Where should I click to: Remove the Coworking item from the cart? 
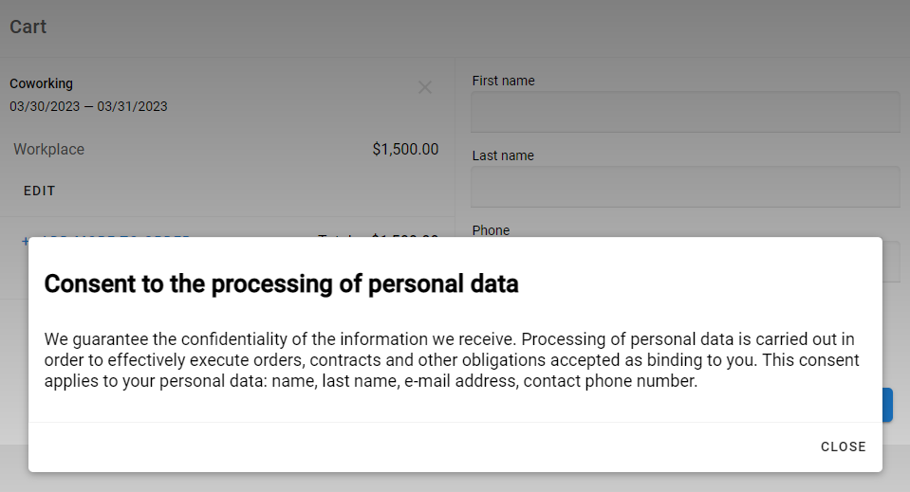[425, 87]
